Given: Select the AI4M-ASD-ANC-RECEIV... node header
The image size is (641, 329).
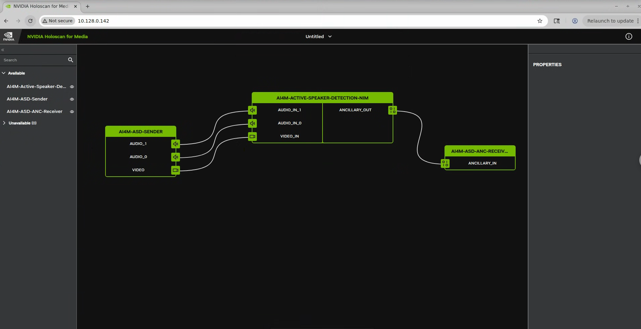Looking at the screenshot, I should coord(480,151).
